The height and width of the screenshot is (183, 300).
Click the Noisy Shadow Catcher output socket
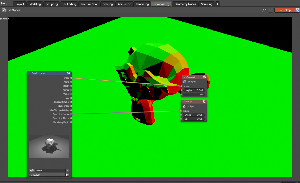click(x=71, y=110)
